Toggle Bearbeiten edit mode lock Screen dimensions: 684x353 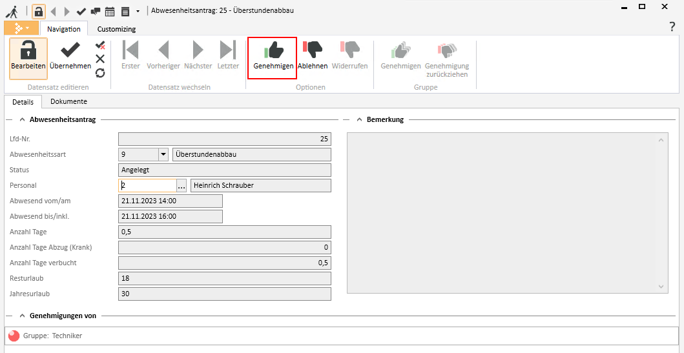(x=28, y=58)
